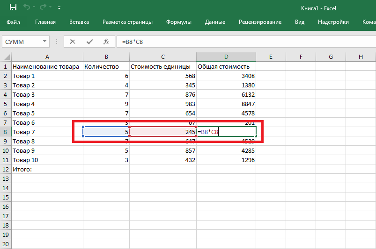
Task: Open Customize Quick Access Toolbar dropdown
Action: coord(59,8)
